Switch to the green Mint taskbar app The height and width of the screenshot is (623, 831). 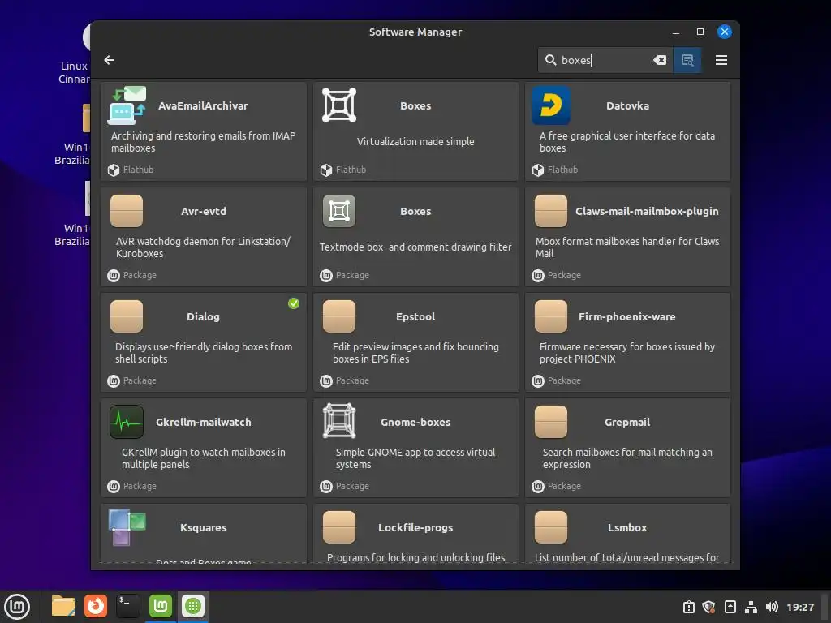(x=161, y=606)
